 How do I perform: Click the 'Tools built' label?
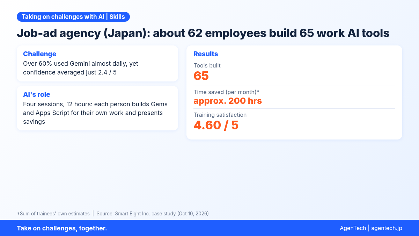tap(207, 65)
